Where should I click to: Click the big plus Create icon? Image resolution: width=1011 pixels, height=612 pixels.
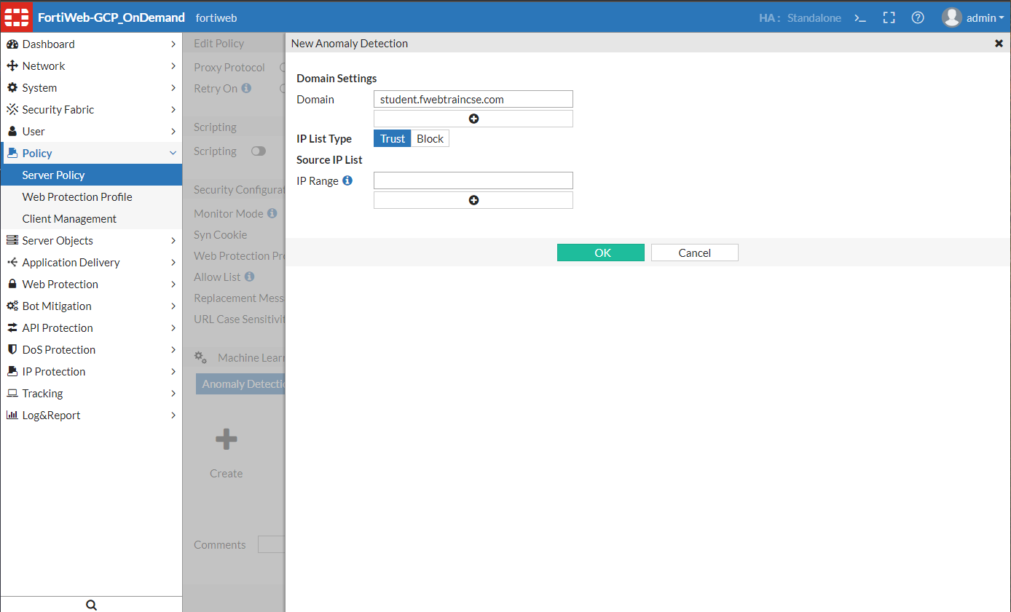[226, 439]
